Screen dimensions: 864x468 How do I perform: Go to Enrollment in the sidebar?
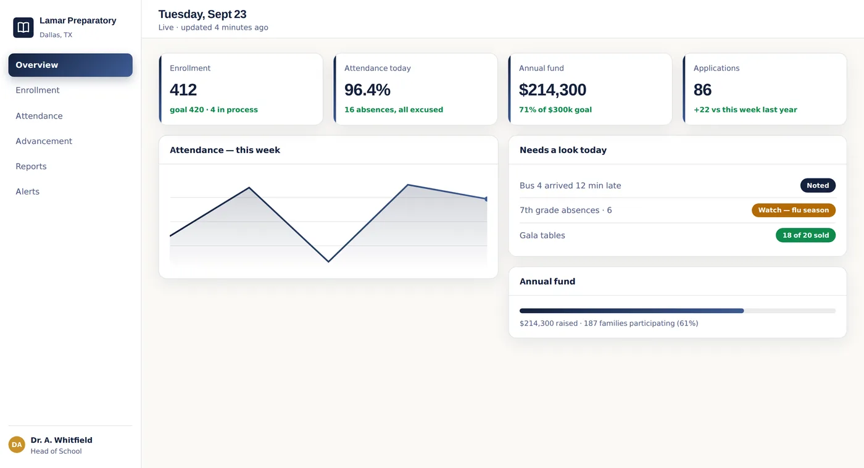pos(70,90)
